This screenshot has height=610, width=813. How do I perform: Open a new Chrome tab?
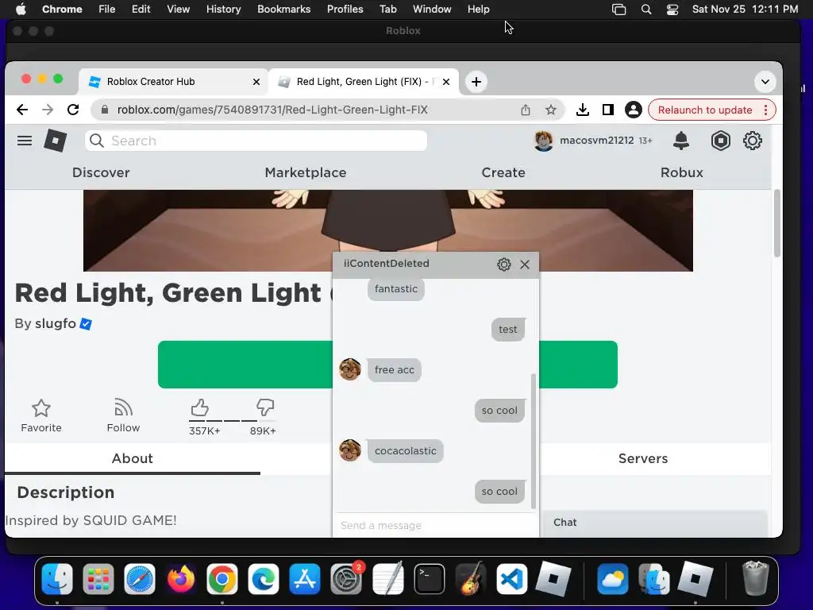point(476,82)
